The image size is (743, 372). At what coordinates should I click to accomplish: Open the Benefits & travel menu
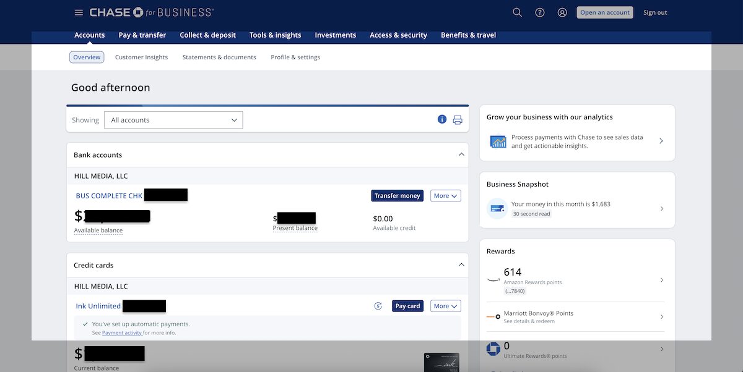tap(469, 35)
